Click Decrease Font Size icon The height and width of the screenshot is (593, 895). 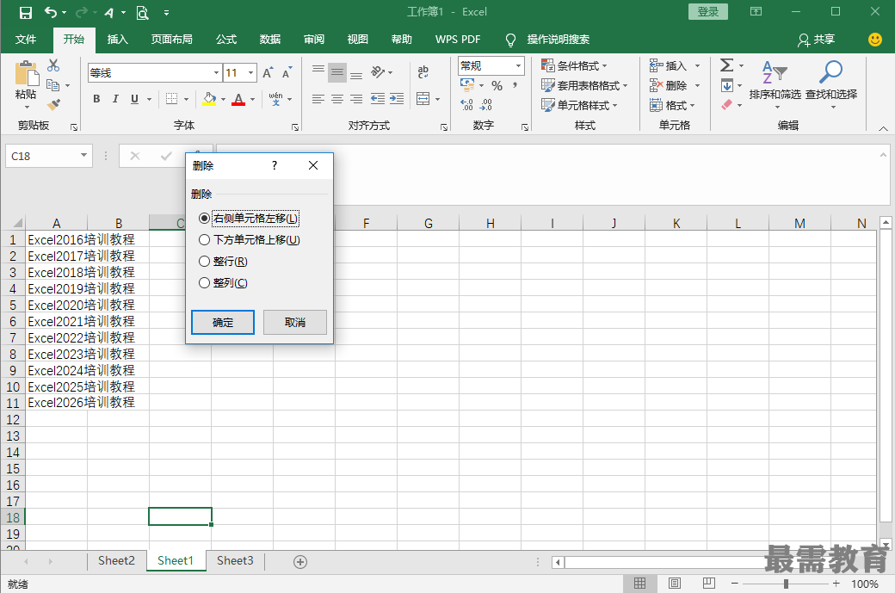[287, 72]
